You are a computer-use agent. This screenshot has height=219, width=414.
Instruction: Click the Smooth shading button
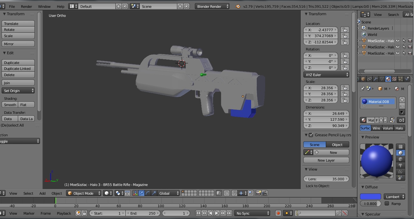[10, 105]
